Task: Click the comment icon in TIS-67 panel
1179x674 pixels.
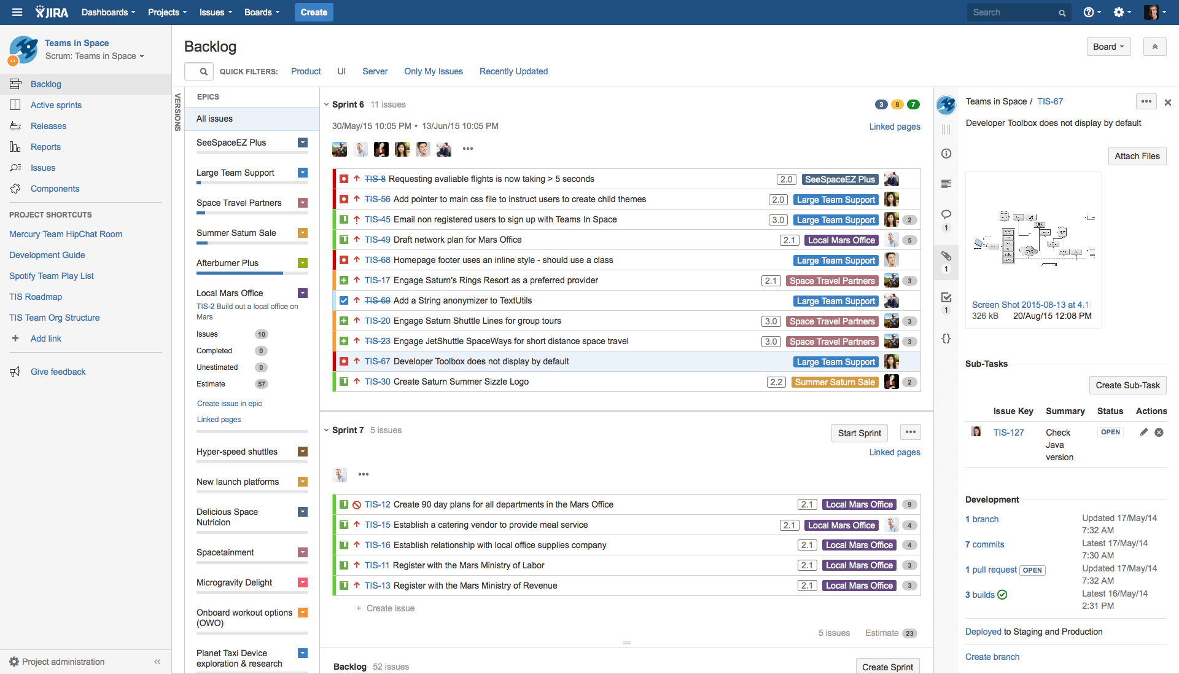Action: point(947,213)
